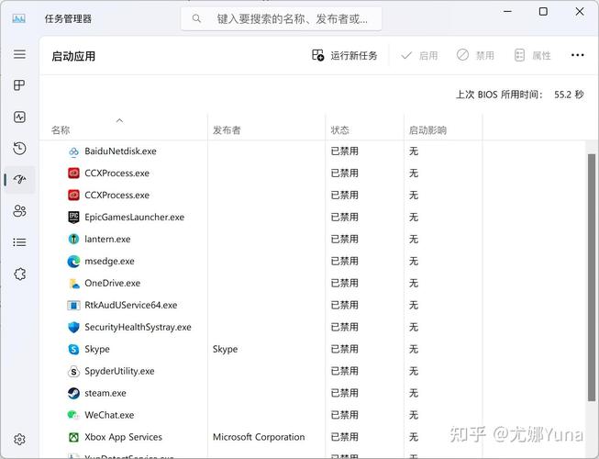Viewport: 599px width, 459px height.
Task: Click 运行新任务 button
Action: click(345, 56)
